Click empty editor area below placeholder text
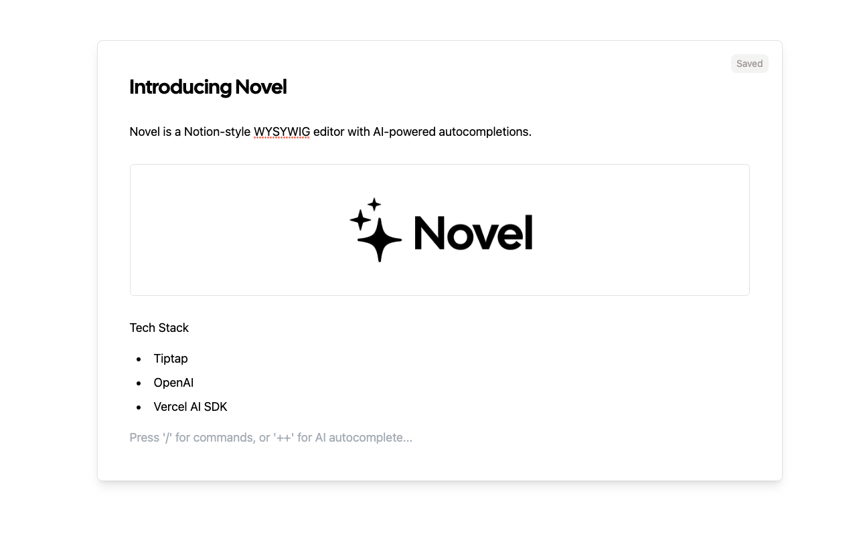861x540 pixels. click(x=439, y=463)
